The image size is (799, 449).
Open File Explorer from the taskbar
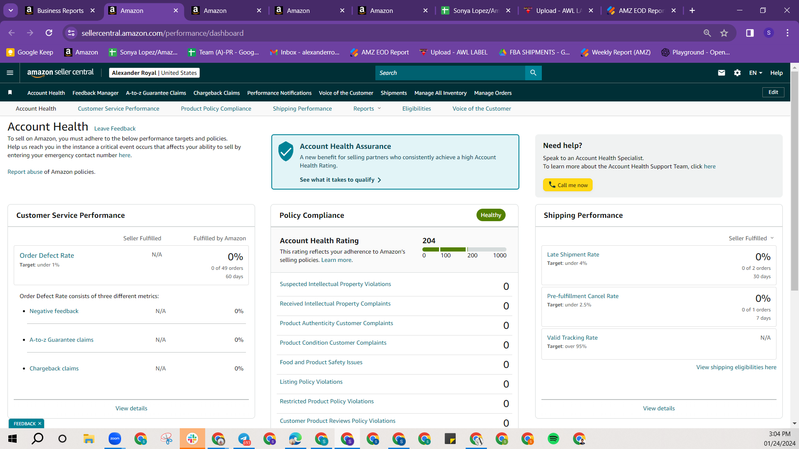pos(89,439)
